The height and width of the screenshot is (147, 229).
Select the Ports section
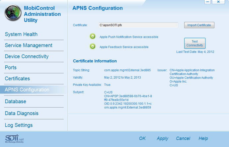11,68
